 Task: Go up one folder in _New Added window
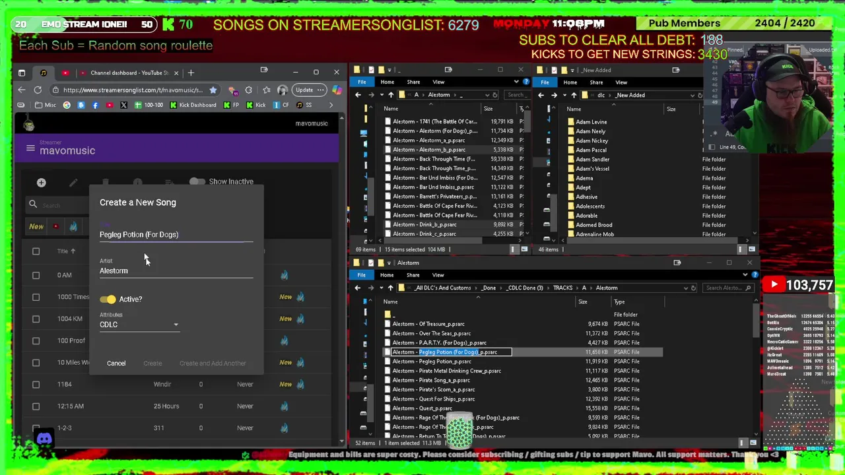574,95
